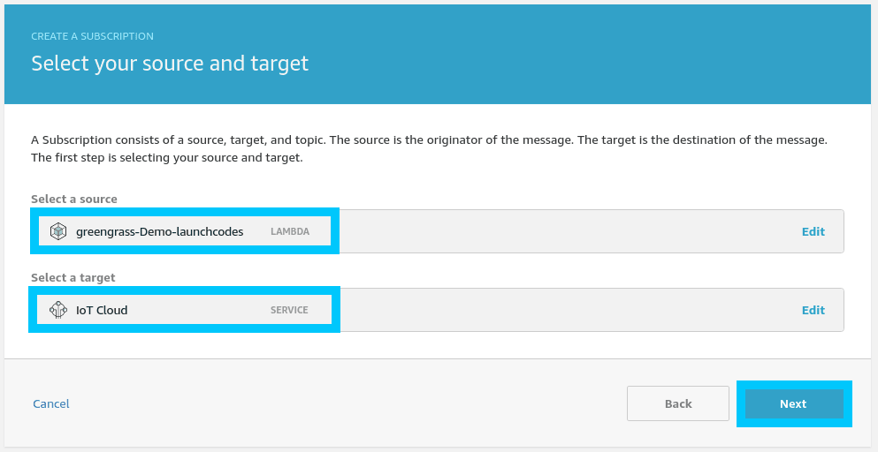Viewport: 878px width, 452px height.
Task: Select the greengrass-Demo-launchcodes source name
Action: click(x=159, y=231)
